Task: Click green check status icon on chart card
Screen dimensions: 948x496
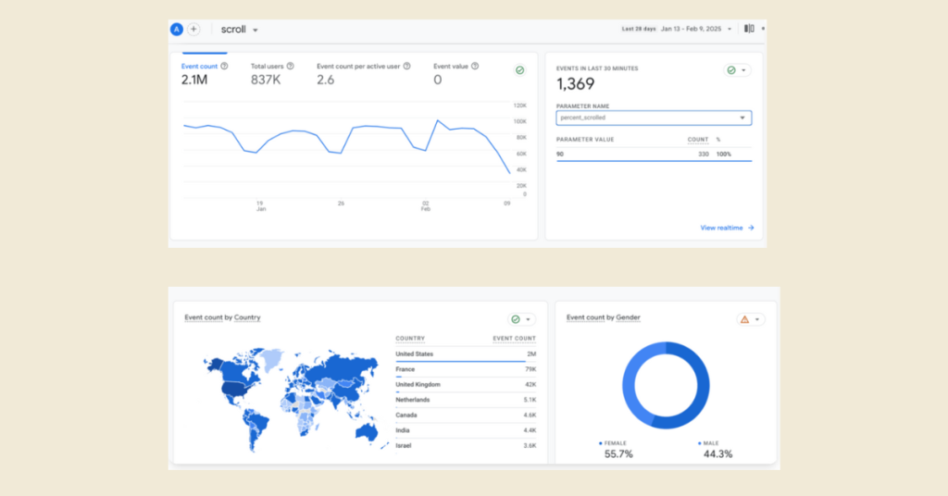Action: point(520,70)
